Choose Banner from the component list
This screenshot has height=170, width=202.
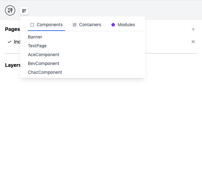coord(35,37)
